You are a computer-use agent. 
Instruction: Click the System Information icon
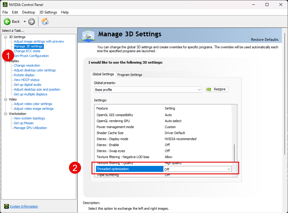(6, 206)
